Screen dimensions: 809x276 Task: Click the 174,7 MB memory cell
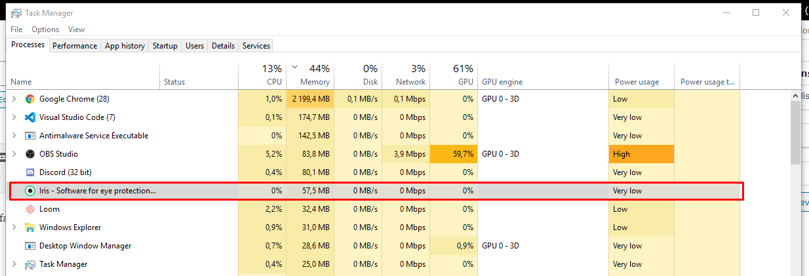coord(309,117)
